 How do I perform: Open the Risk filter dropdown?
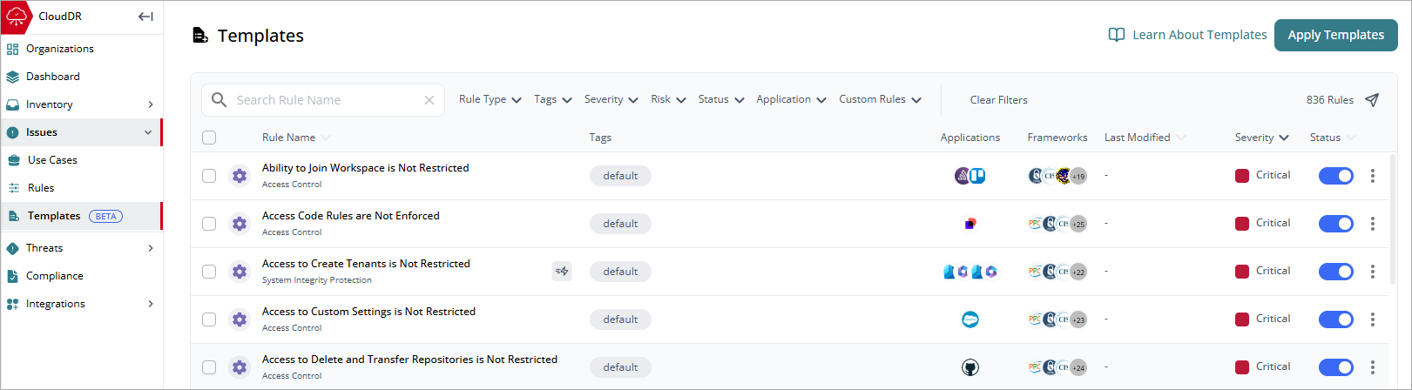click(669, 99)
